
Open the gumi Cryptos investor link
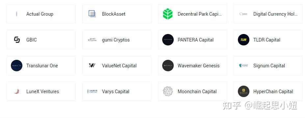[x=117, y=40]
